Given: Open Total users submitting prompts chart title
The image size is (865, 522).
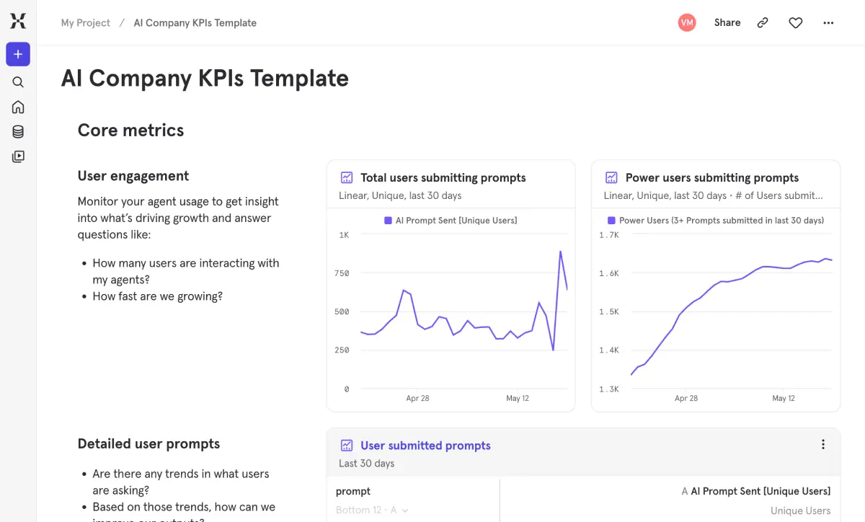Looking at the screenshot, I should [443, 177].
